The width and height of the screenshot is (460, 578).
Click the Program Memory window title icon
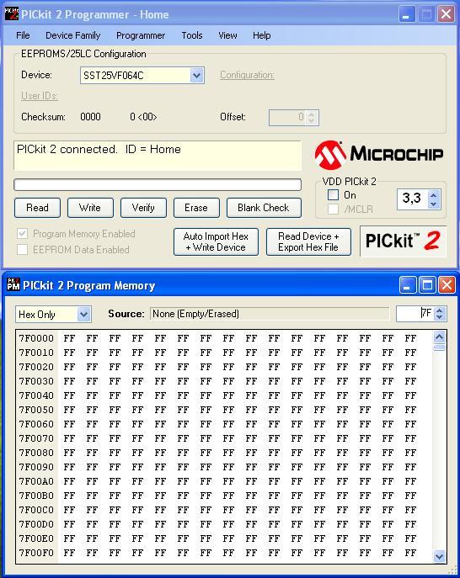click(x=13, y=284)
